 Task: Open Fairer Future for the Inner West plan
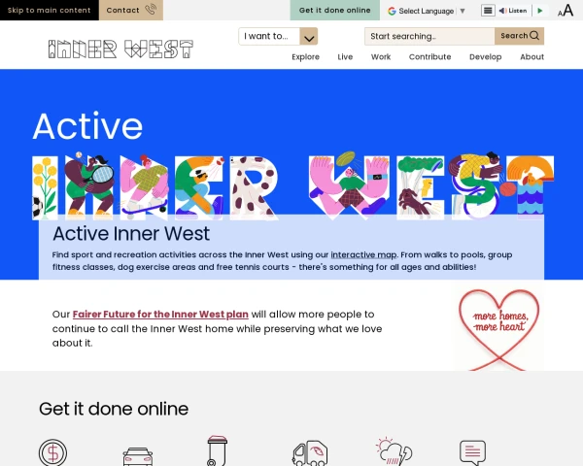[160, 315]
